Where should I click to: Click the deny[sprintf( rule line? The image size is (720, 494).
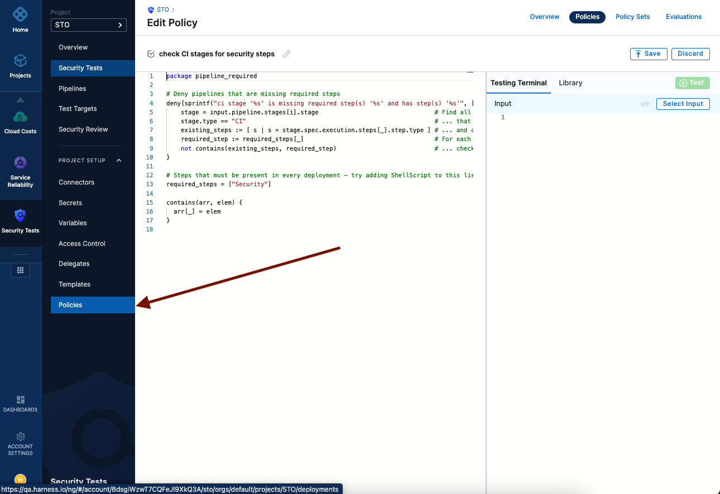(x=320, y=103)
